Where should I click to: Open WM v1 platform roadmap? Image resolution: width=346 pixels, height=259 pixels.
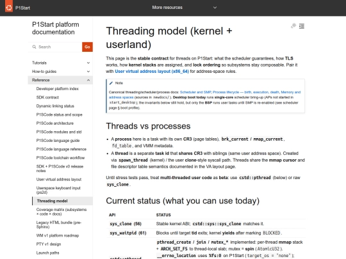click(58, 235)
